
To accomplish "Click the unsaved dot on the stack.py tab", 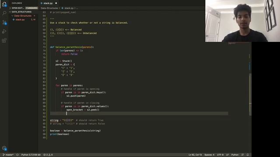I will coord(56,3).
